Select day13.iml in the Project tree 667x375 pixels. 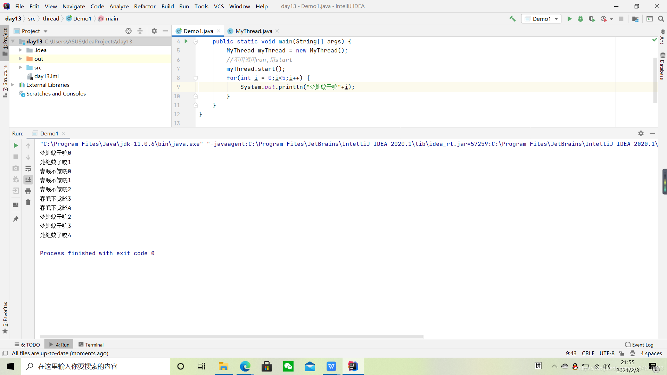[47, 76]
